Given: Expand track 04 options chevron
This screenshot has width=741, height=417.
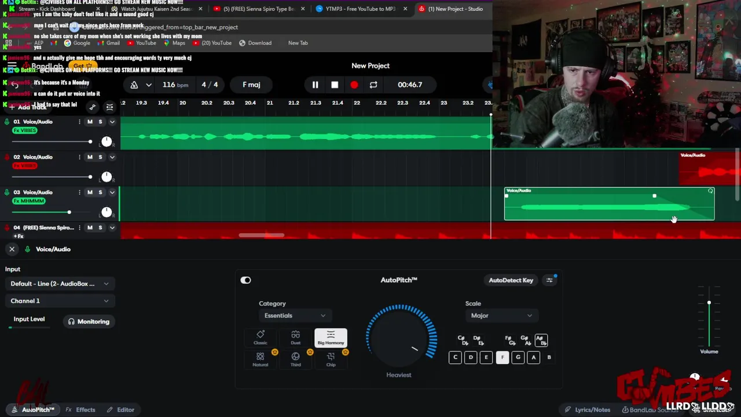Looking at the screenshot, I should (112, 228).
